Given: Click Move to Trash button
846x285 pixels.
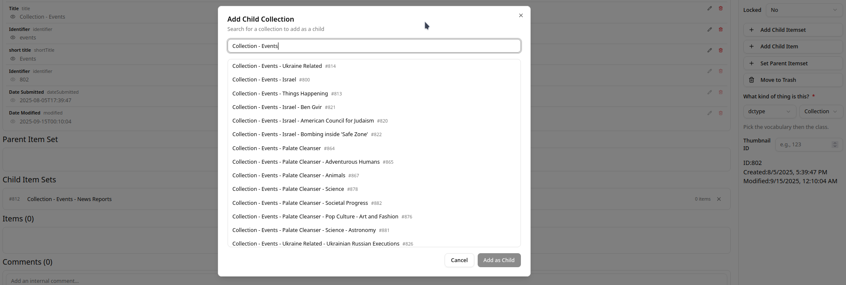Looking at the screenshot, I should 793,80.
